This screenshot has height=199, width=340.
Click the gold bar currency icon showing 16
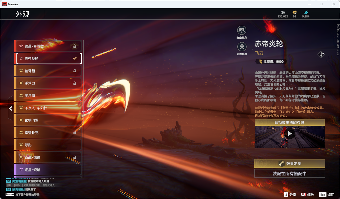pyautogui.click(x=294, y=12)
